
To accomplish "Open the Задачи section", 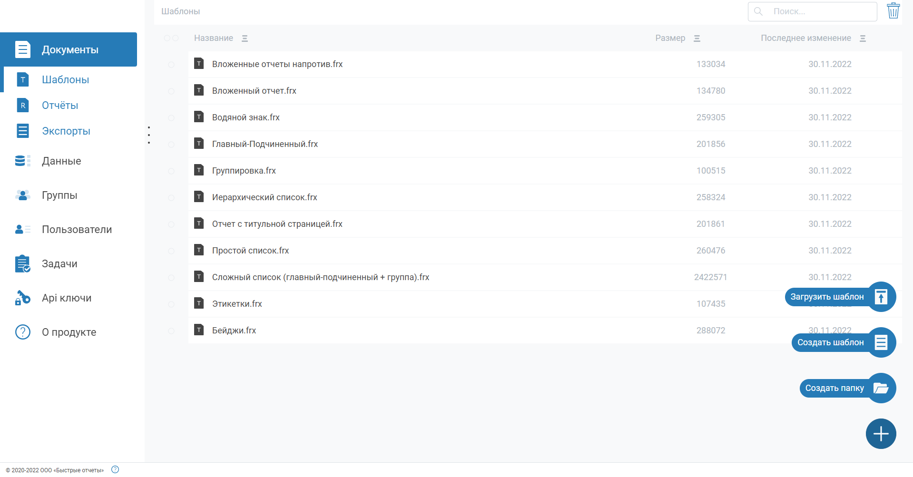I will click(69, 264).
